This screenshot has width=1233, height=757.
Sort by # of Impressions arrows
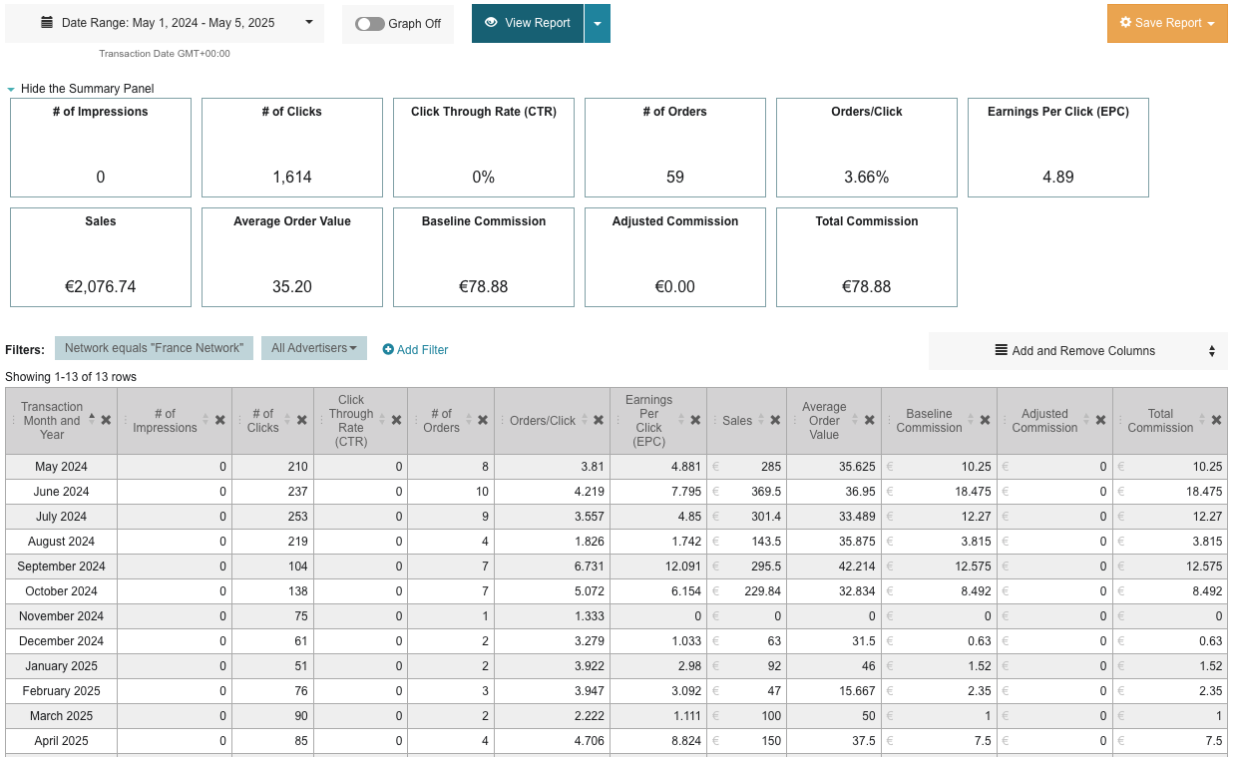click(x=206, y=420)
